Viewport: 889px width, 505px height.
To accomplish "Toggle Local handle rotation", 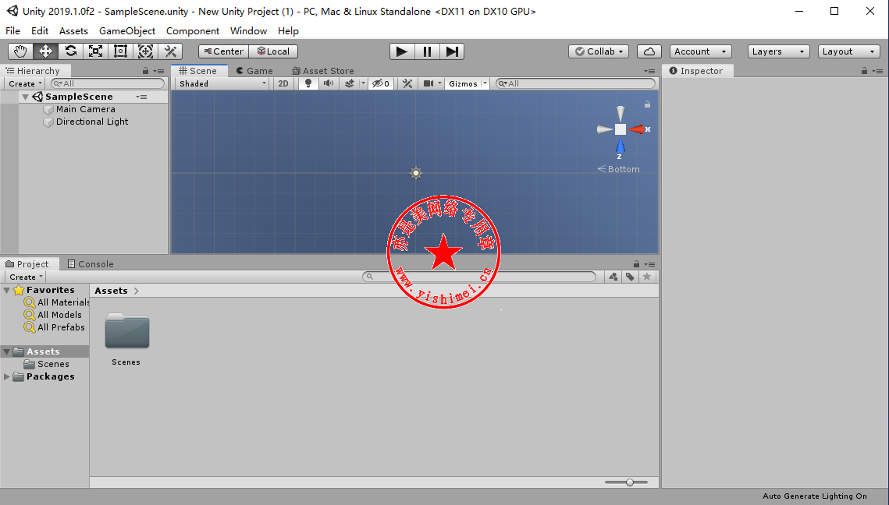I will click(273, 51).
